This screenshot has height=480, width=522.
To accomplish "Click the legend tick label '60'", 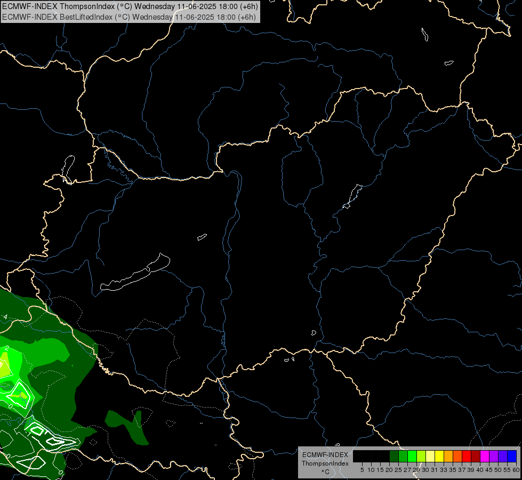I will point(516,470).
